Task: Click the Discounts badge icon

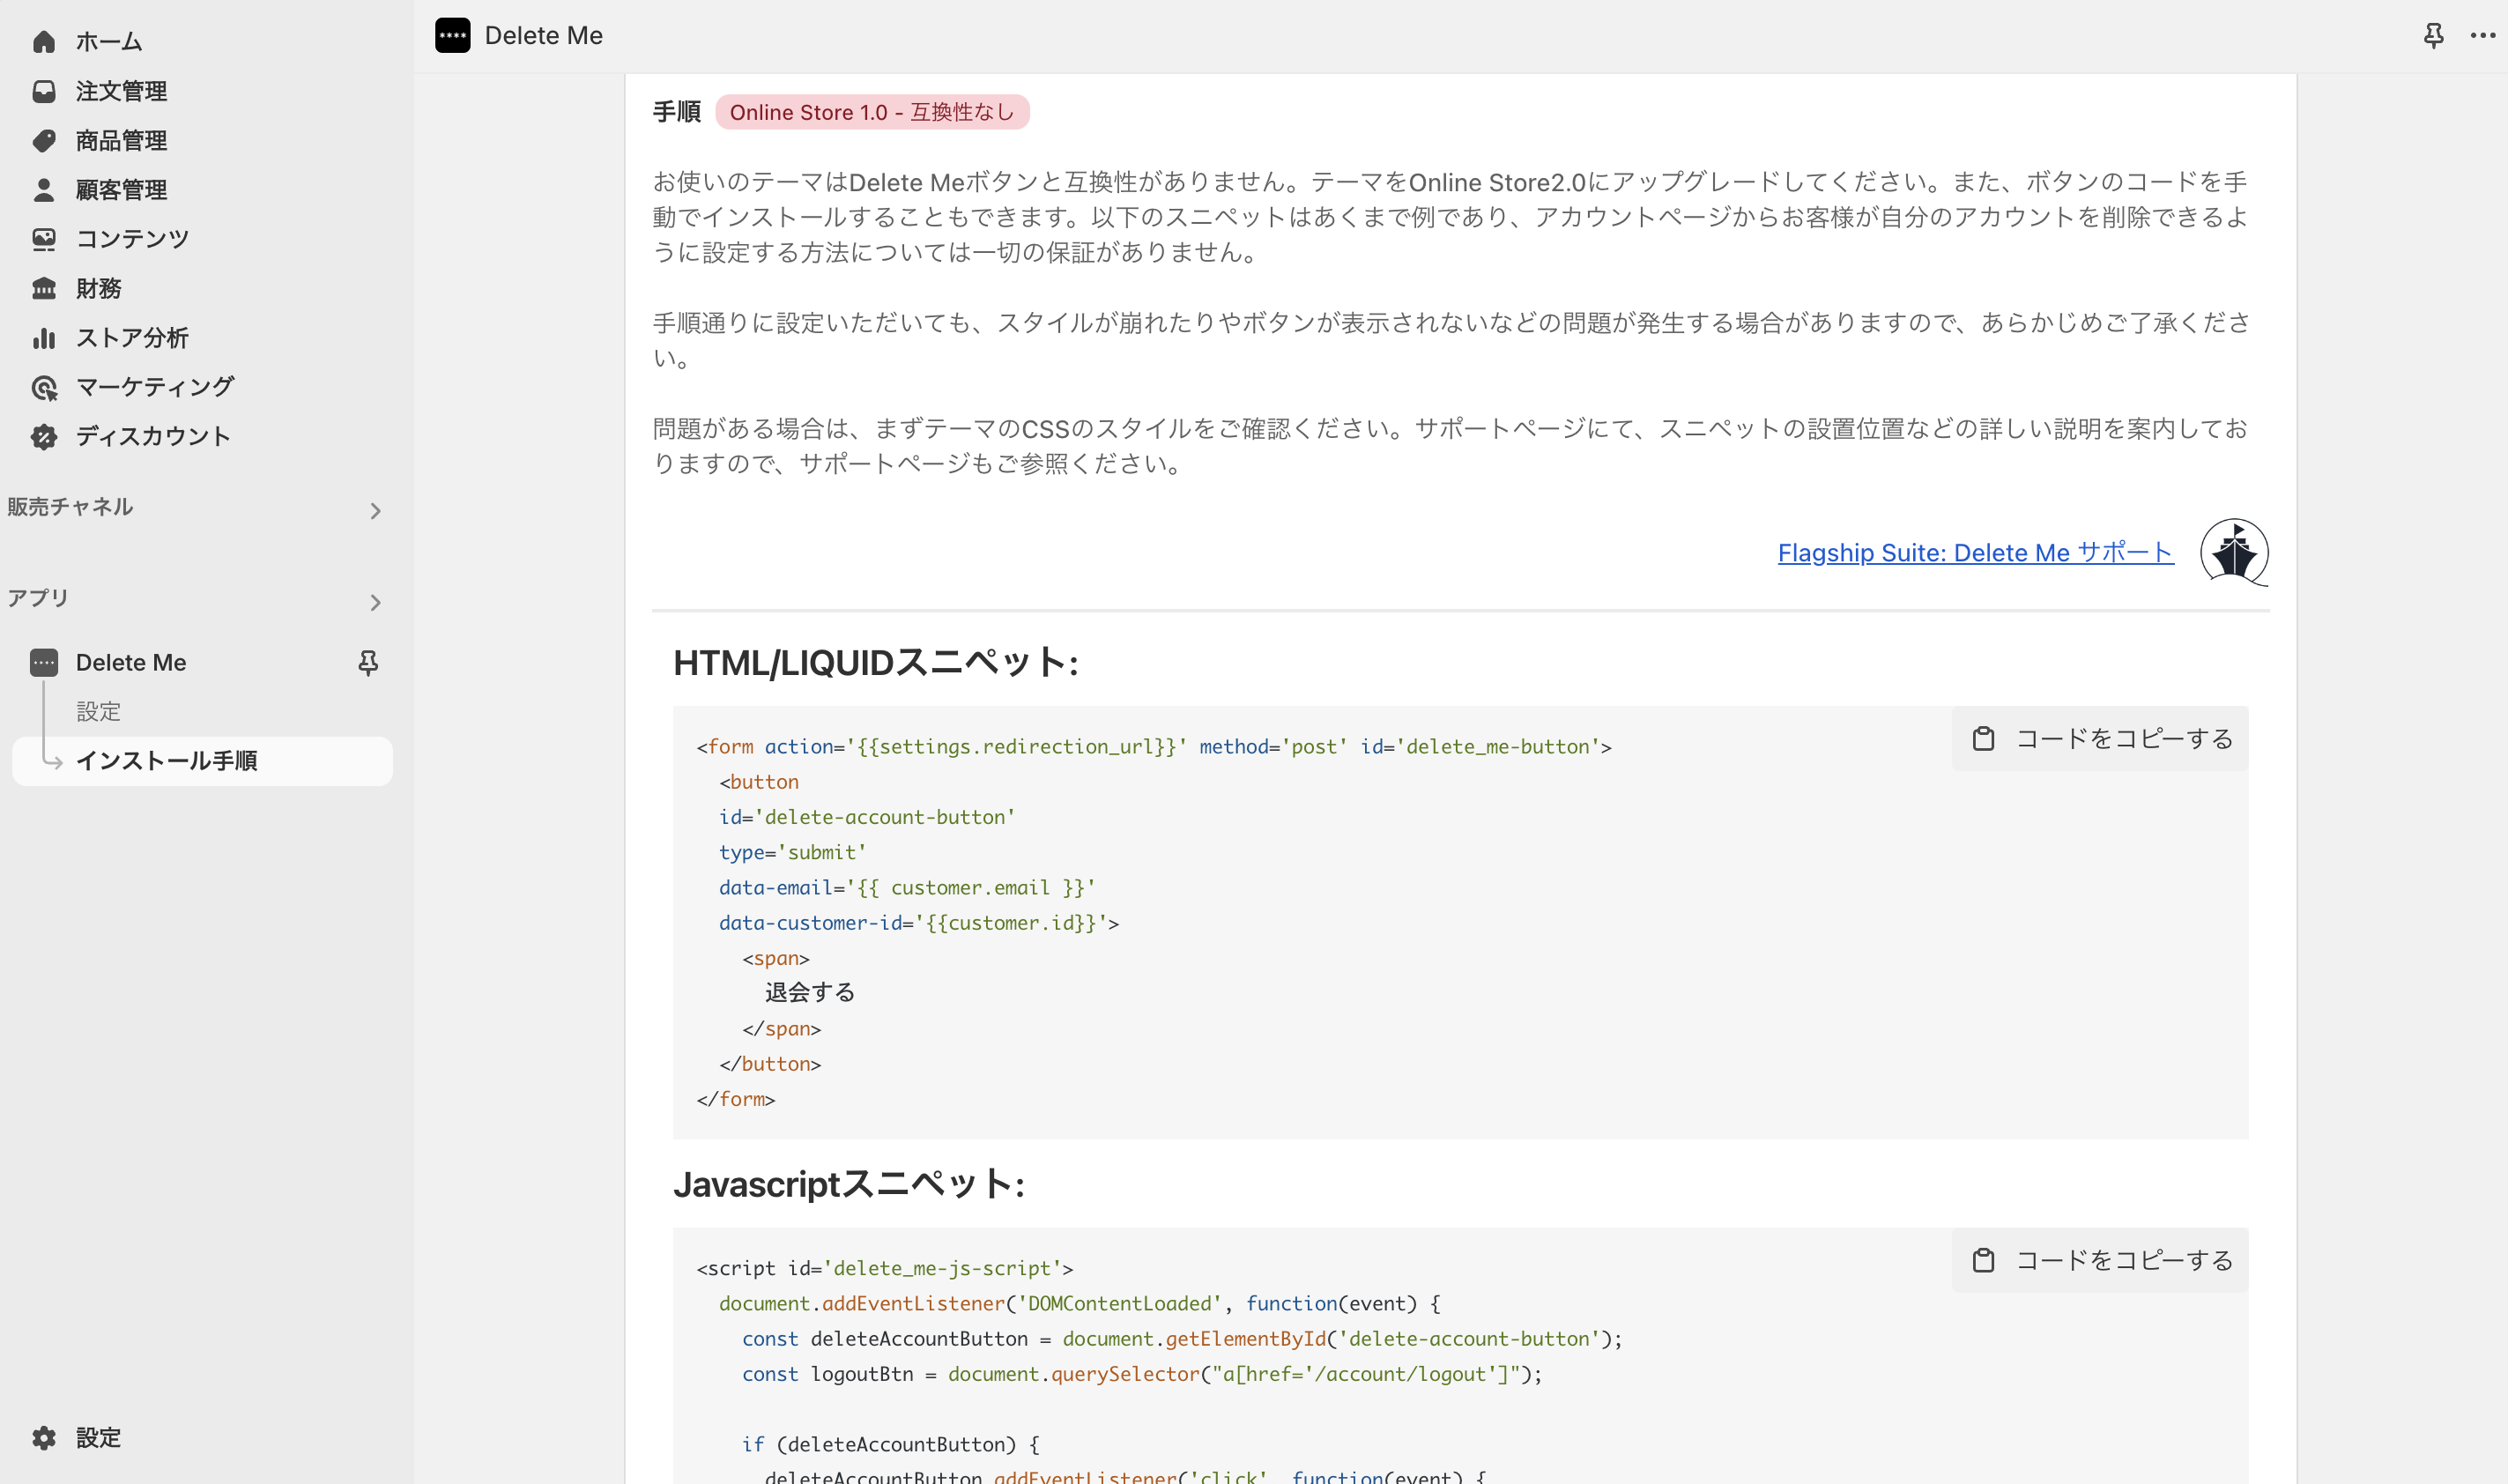Action: [44, 436]
